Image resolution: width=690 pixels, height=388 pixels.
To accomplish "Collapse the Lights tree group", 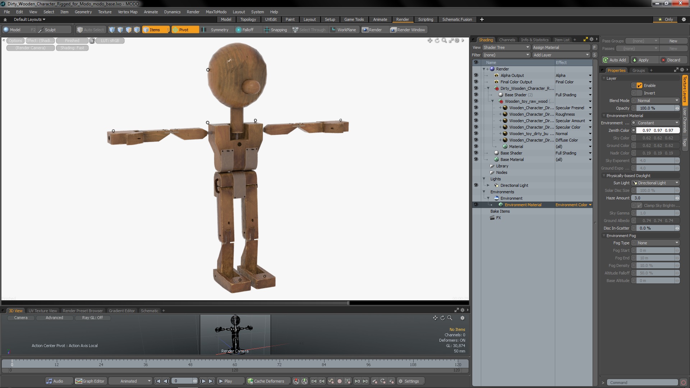I will 484,179.
